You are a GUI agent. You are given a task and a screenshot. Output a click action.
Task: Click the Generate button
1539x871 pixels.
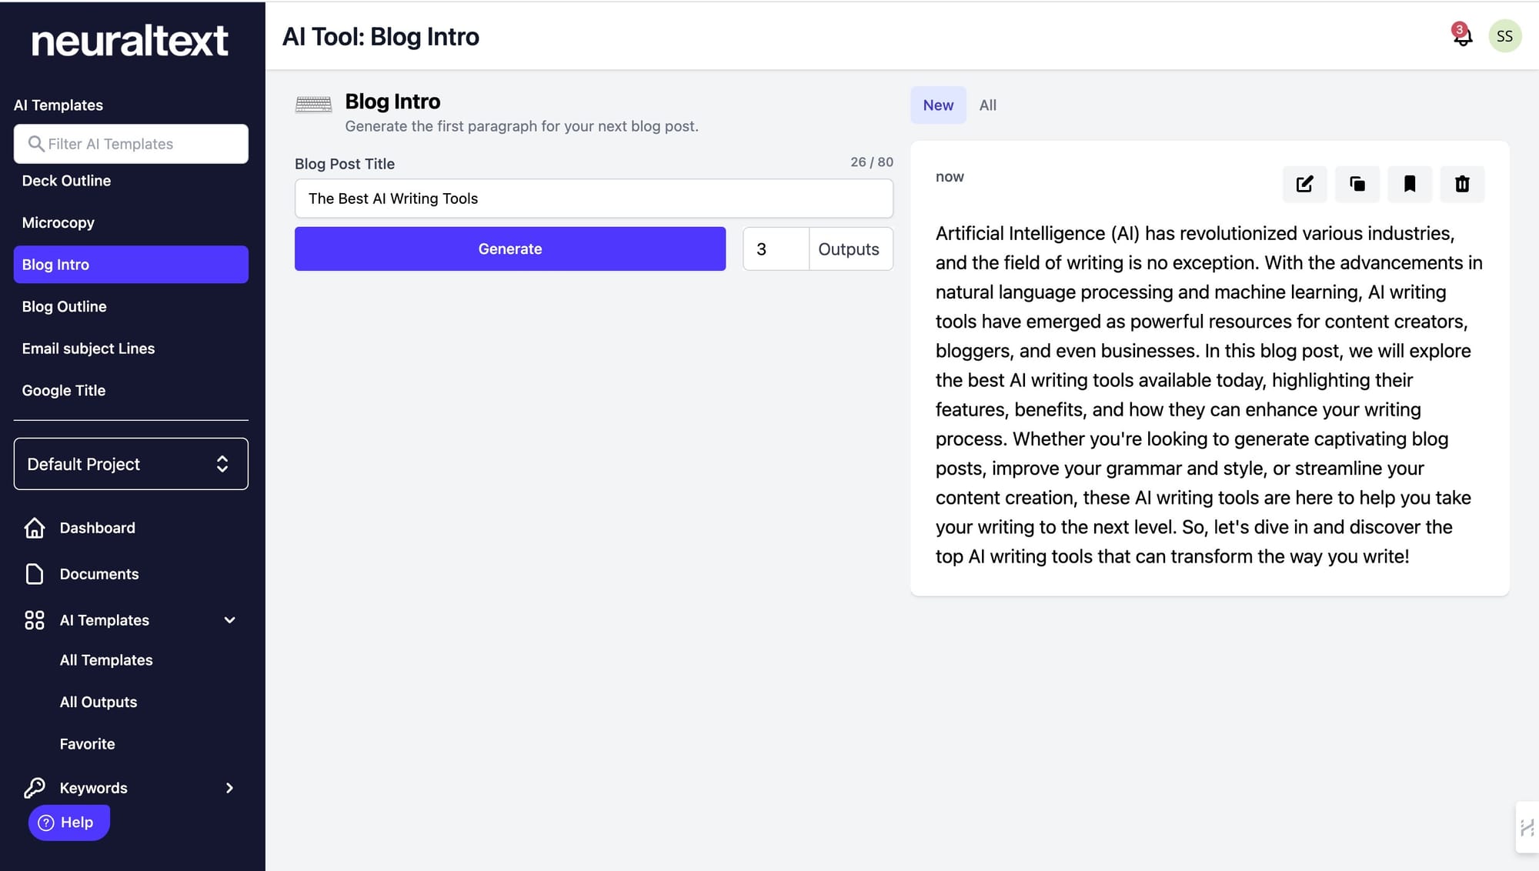coord(509,249)
